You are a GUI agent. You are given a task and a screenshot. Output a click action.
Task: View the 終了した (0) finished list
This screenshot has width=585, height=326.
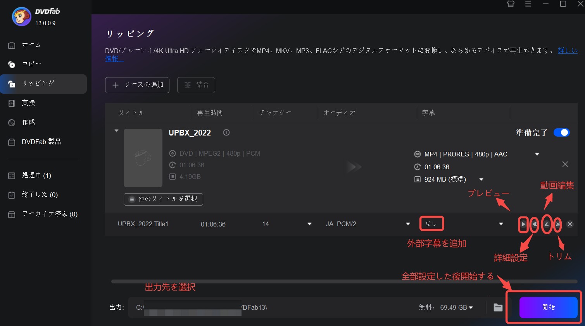(40, 195)
